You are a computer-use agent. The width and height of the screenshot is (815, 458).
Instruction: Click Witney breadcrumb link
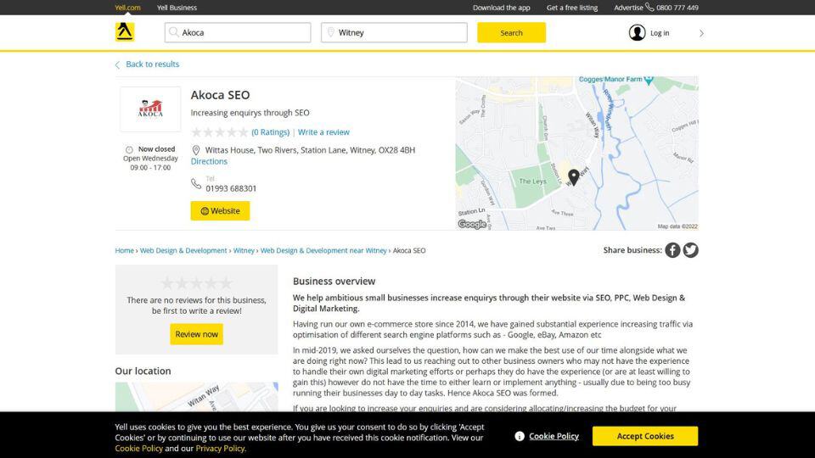(244, 250)
